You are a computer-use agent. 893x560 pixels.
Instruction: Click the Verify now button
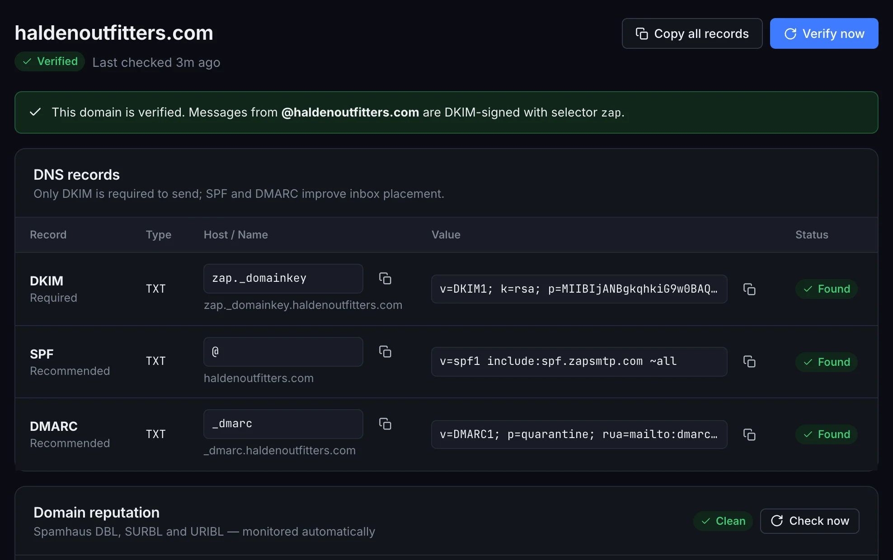tap(824, 33)
